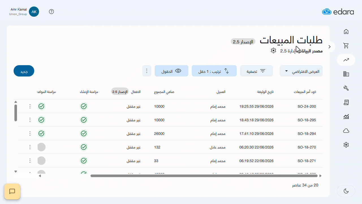This screenshot has width=362, height=204.
Task: Click the جديد button to create order
Action: (24, 71)
